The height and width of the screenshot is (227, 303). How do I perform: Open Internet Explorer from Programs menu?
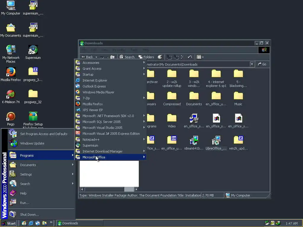[110, 80]
